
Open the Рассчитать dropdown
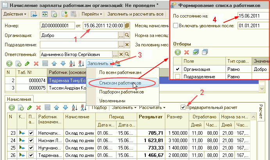(152, 107)
